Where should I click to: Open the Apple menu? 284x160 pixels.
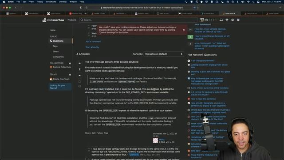pyautogui.click(x=4, y=2)
